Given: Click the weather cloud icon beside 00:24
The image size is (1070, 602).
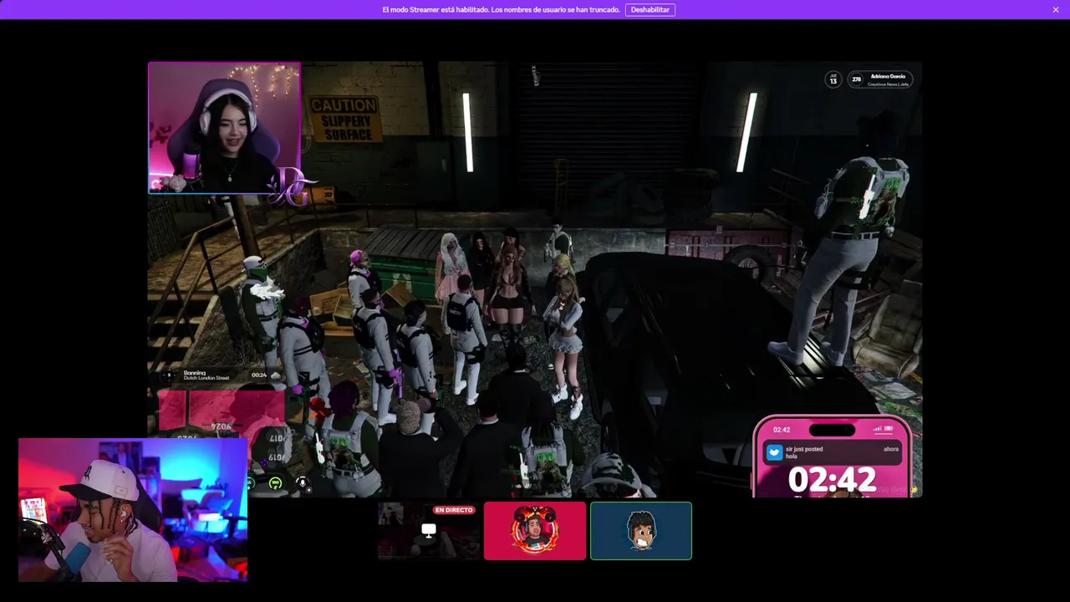Looking at the screenshot, I should coord(274,375).
